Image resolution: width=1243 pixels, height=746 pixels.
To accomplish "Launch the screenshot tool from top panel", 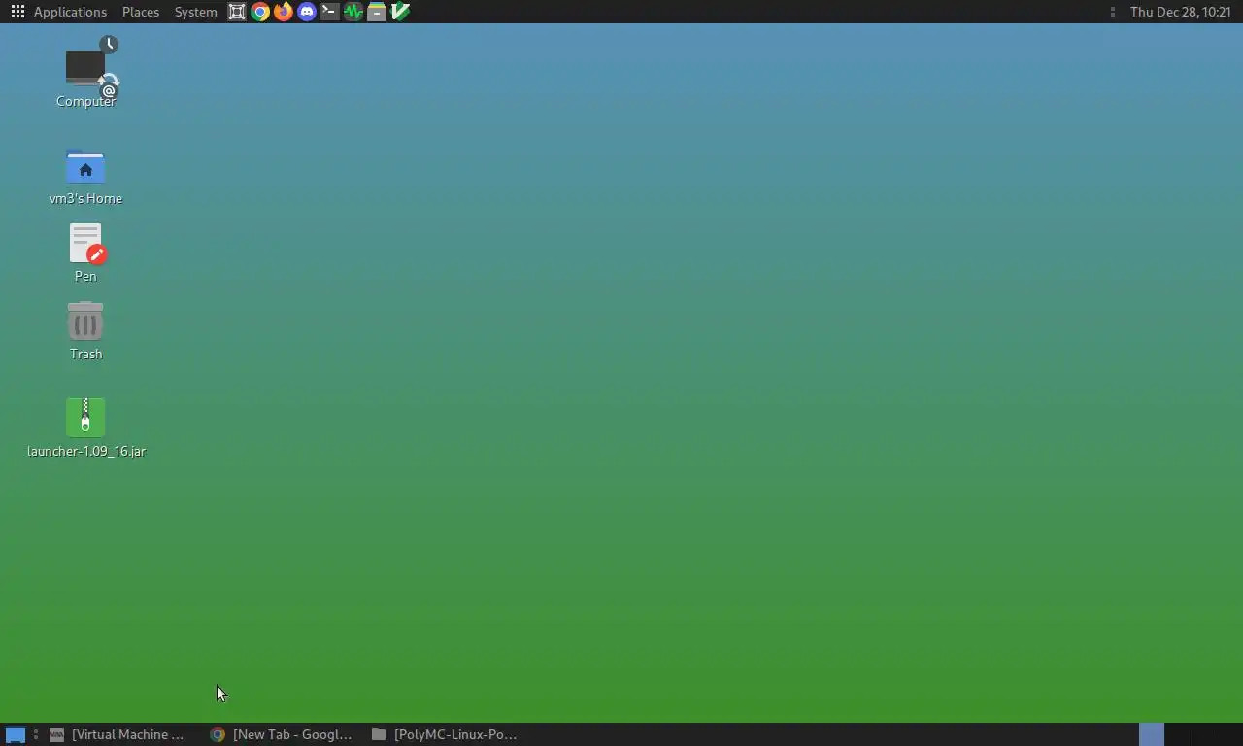I will click(x=237, y=12).
